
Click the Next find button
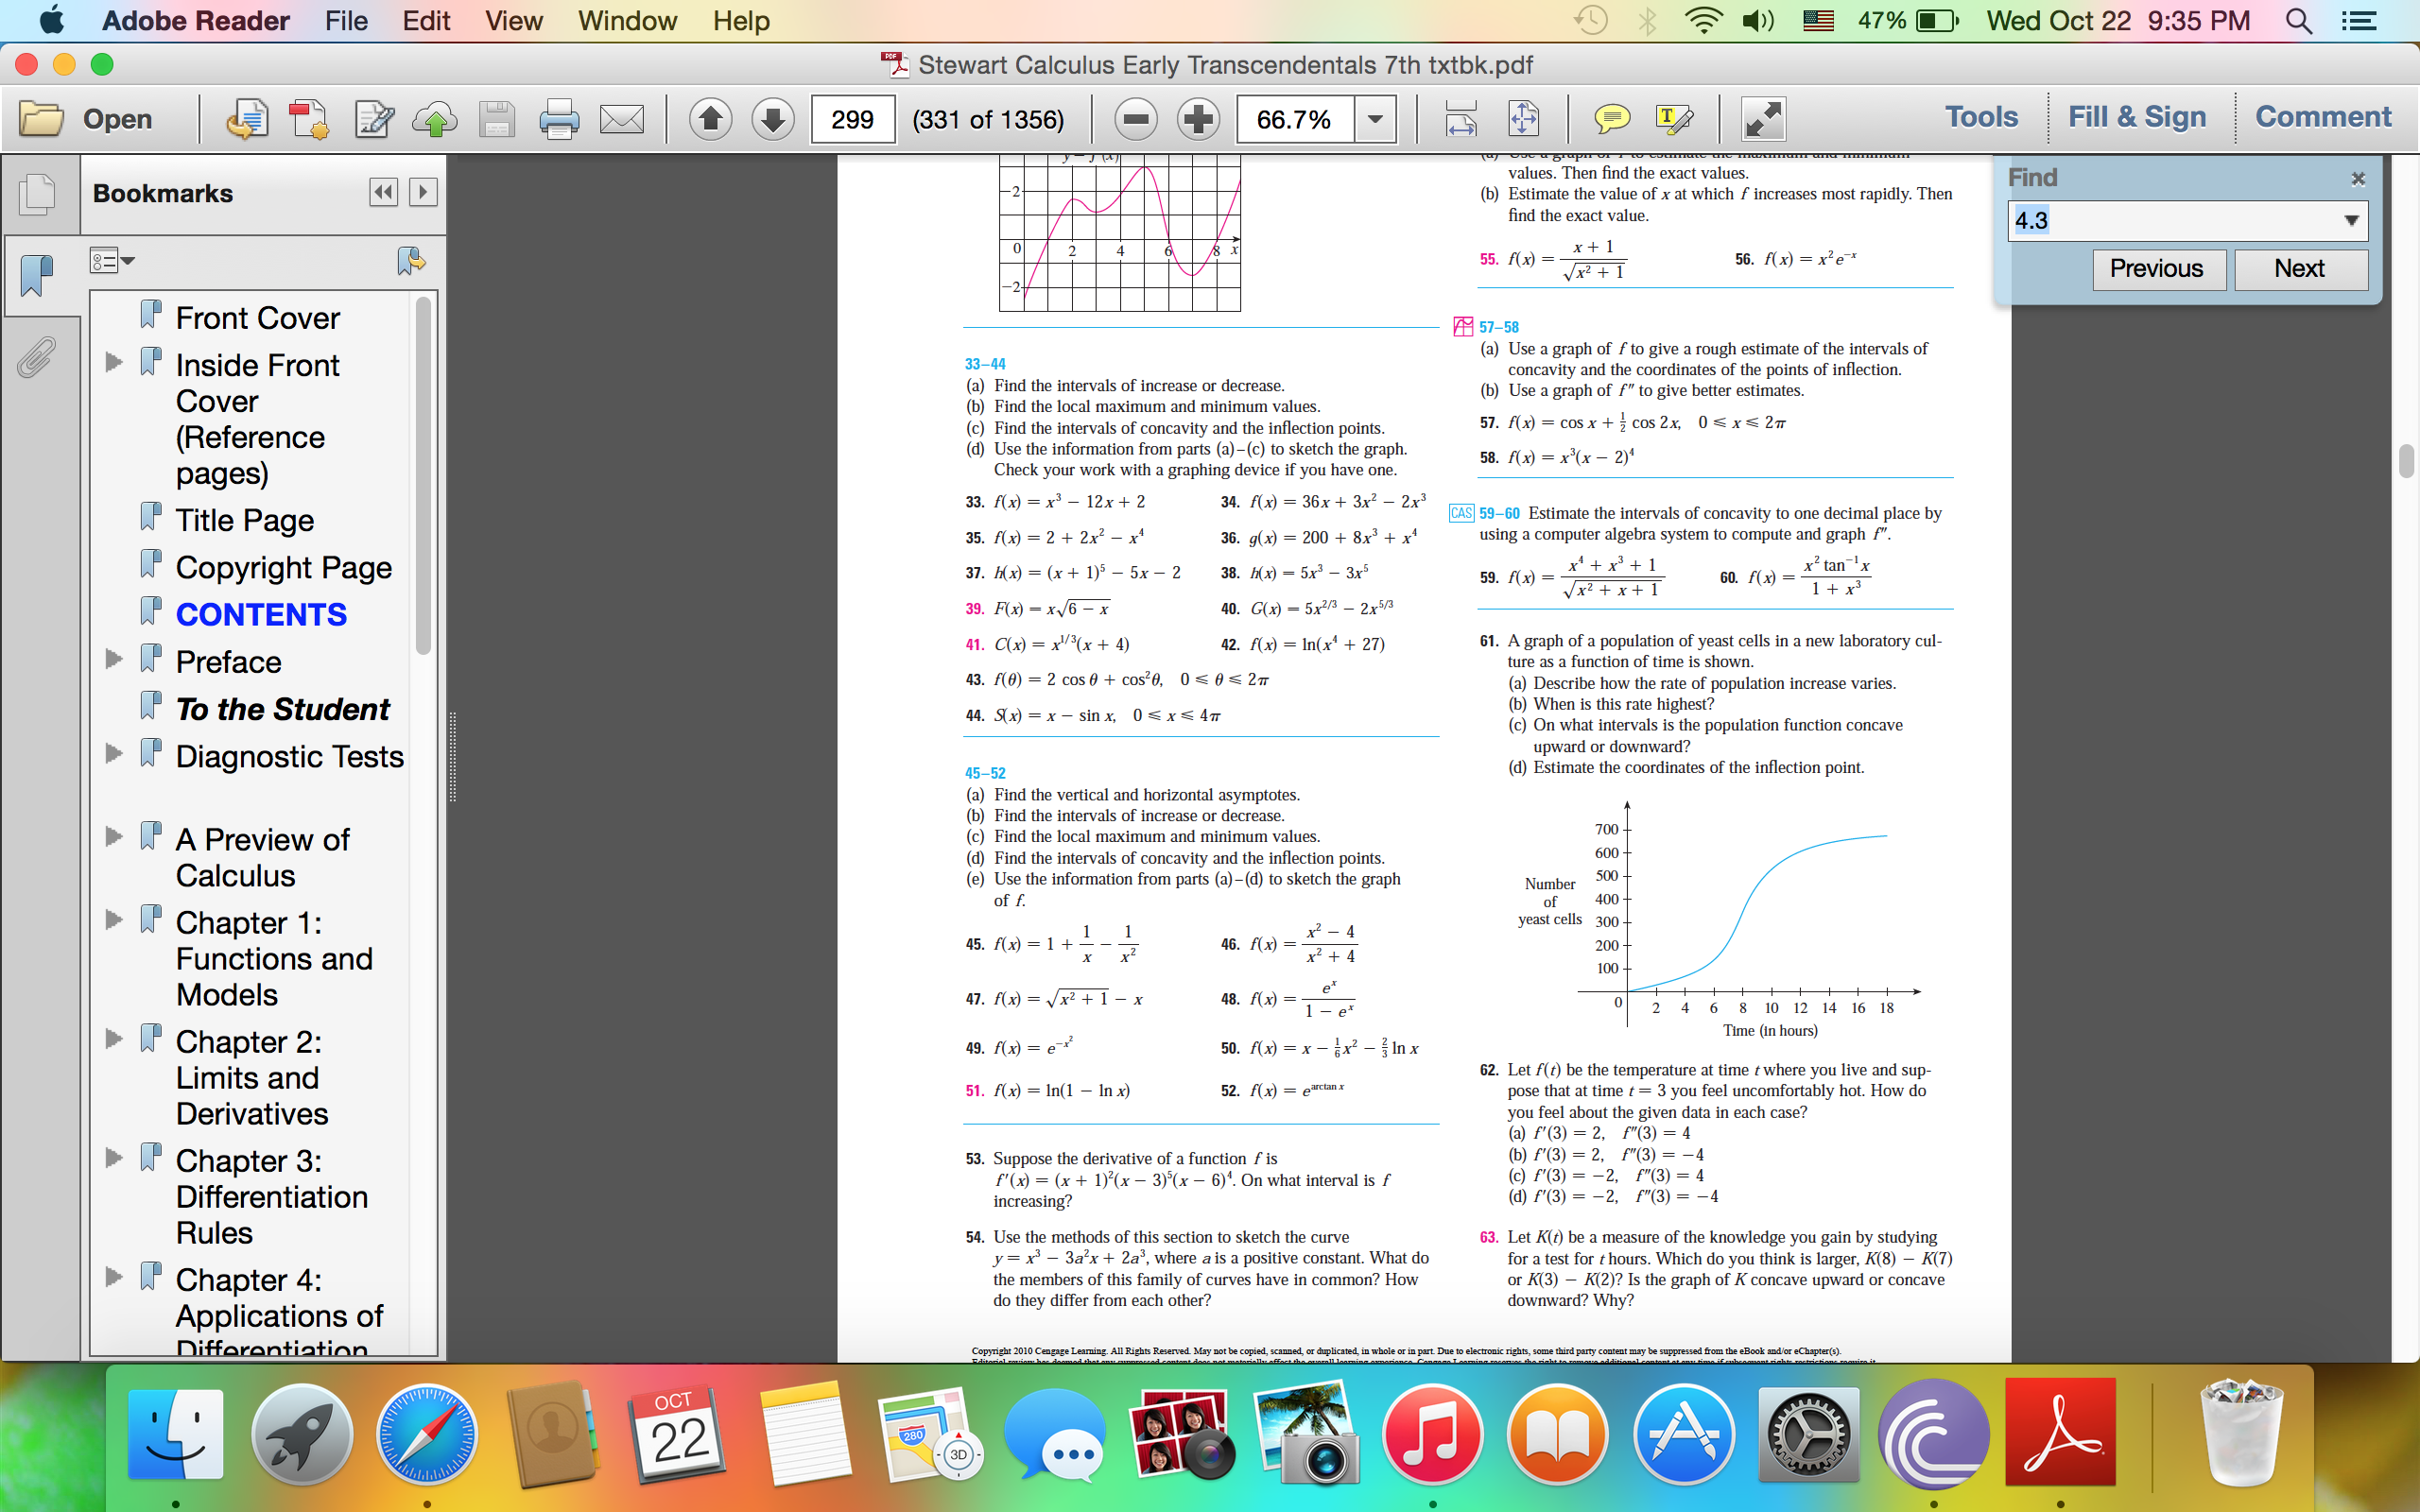(x=2299, y=268)
